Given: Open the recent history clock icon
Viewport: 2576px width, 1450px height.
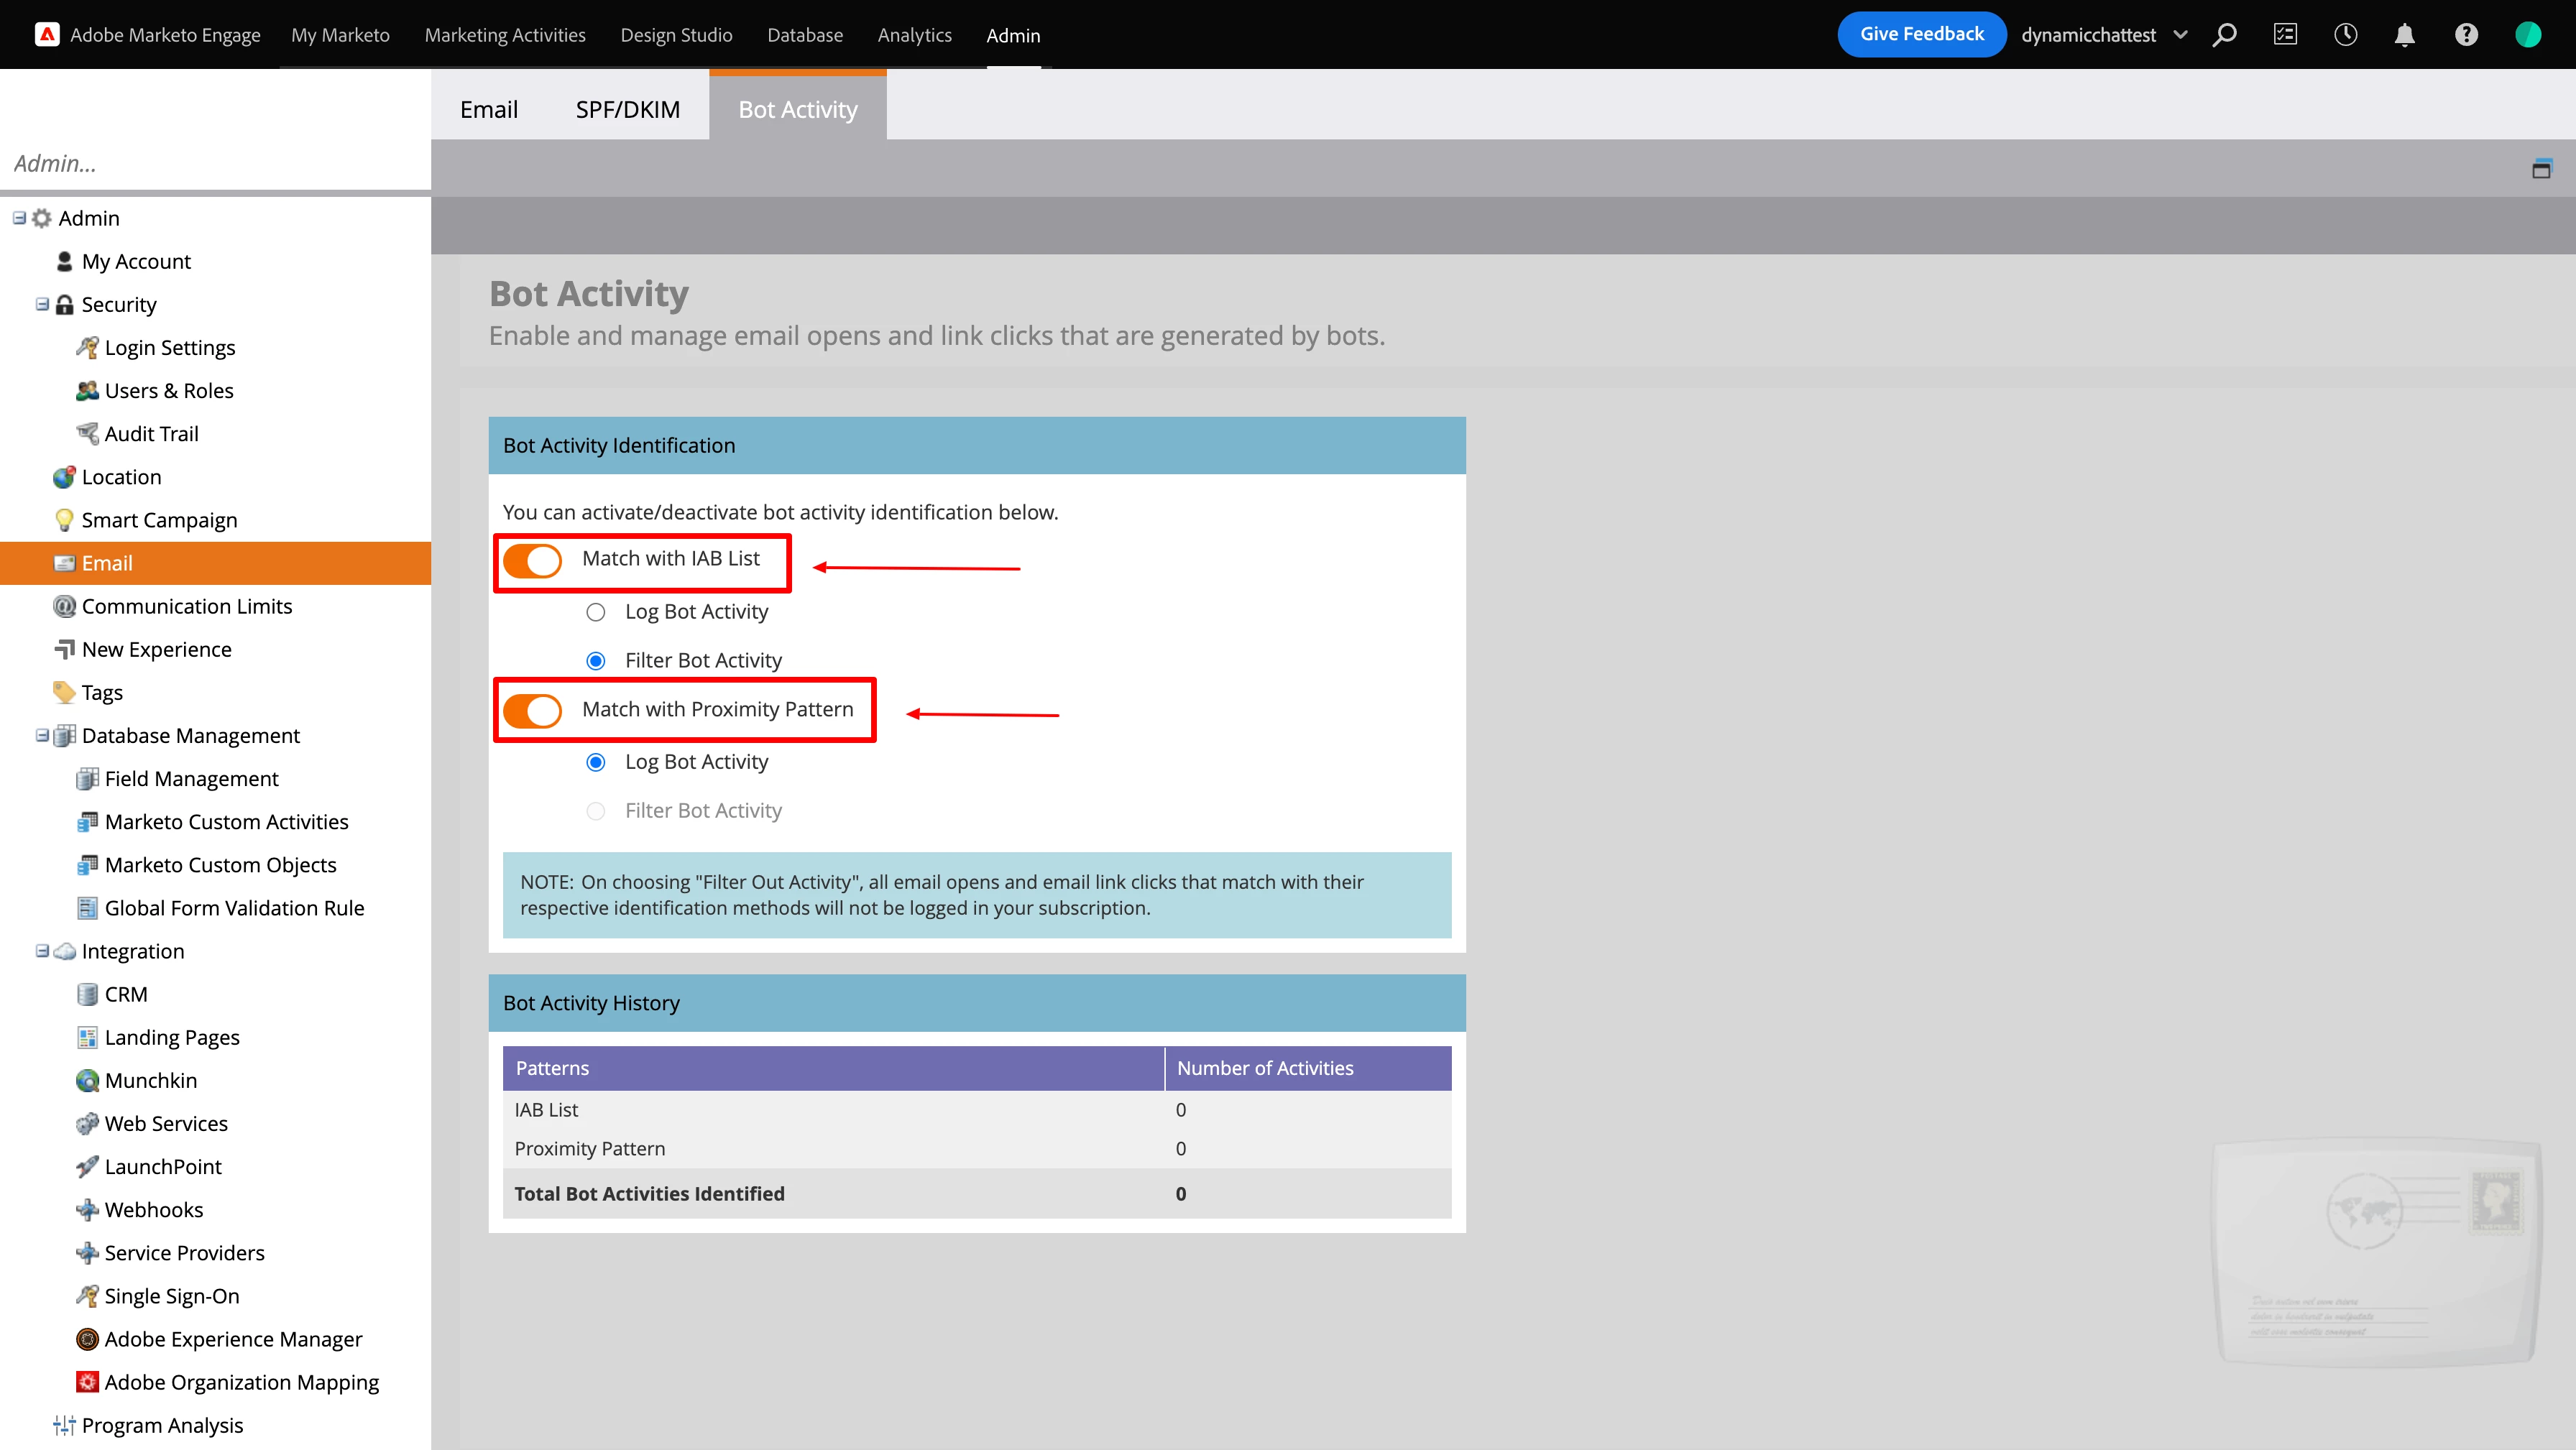Looking at the screenshot, I should point(2345,35).
